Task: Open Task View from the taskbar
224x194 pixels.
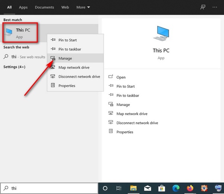Action: click(x=119, y=188)
